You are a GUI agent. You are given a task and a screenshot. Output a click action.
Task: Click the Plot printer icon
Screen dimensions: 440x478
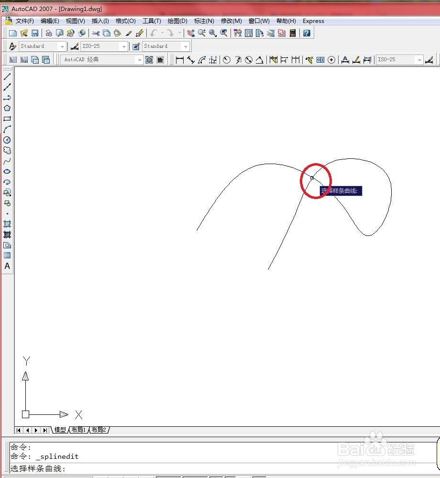[49, 33]
